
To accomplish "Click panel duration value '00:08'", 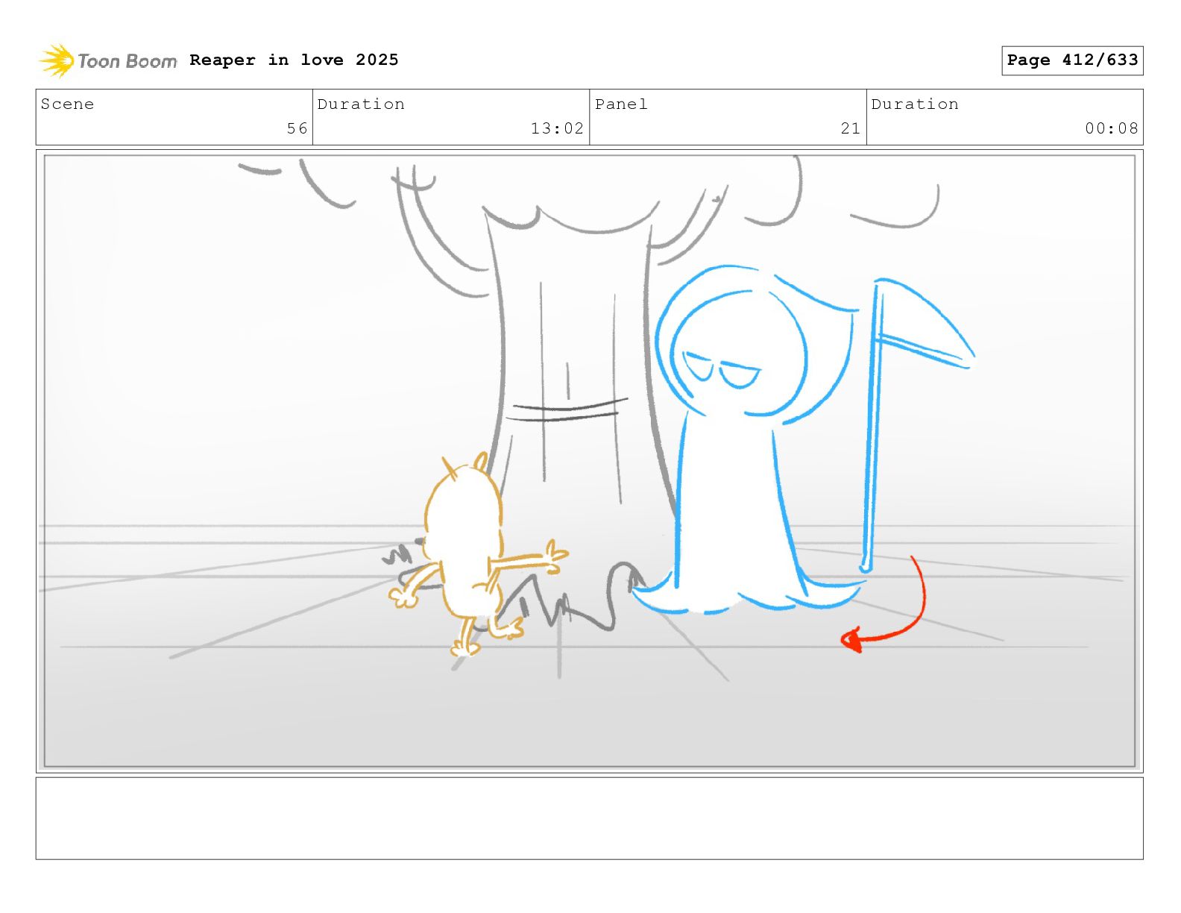I will click(x=1112, y=128).
